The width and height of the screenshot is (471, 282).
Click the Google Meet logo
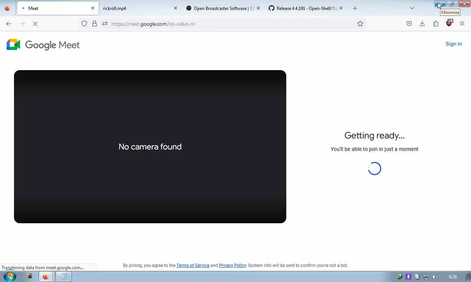click(43, 45)
